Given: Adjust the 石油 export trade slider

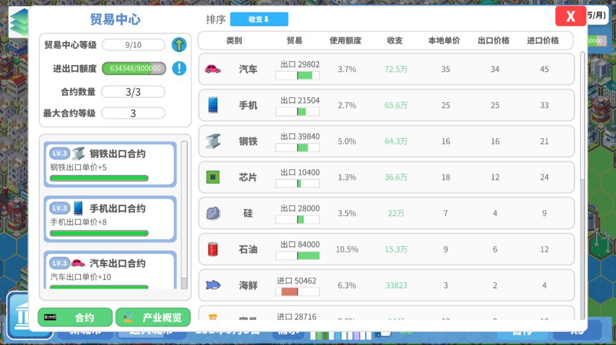Looking at the screenshot, I should click(297, 256).
